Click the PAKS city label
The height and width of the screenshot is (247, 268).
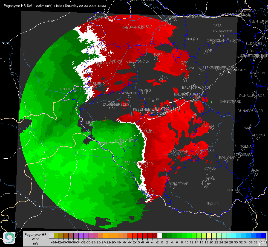247,128
